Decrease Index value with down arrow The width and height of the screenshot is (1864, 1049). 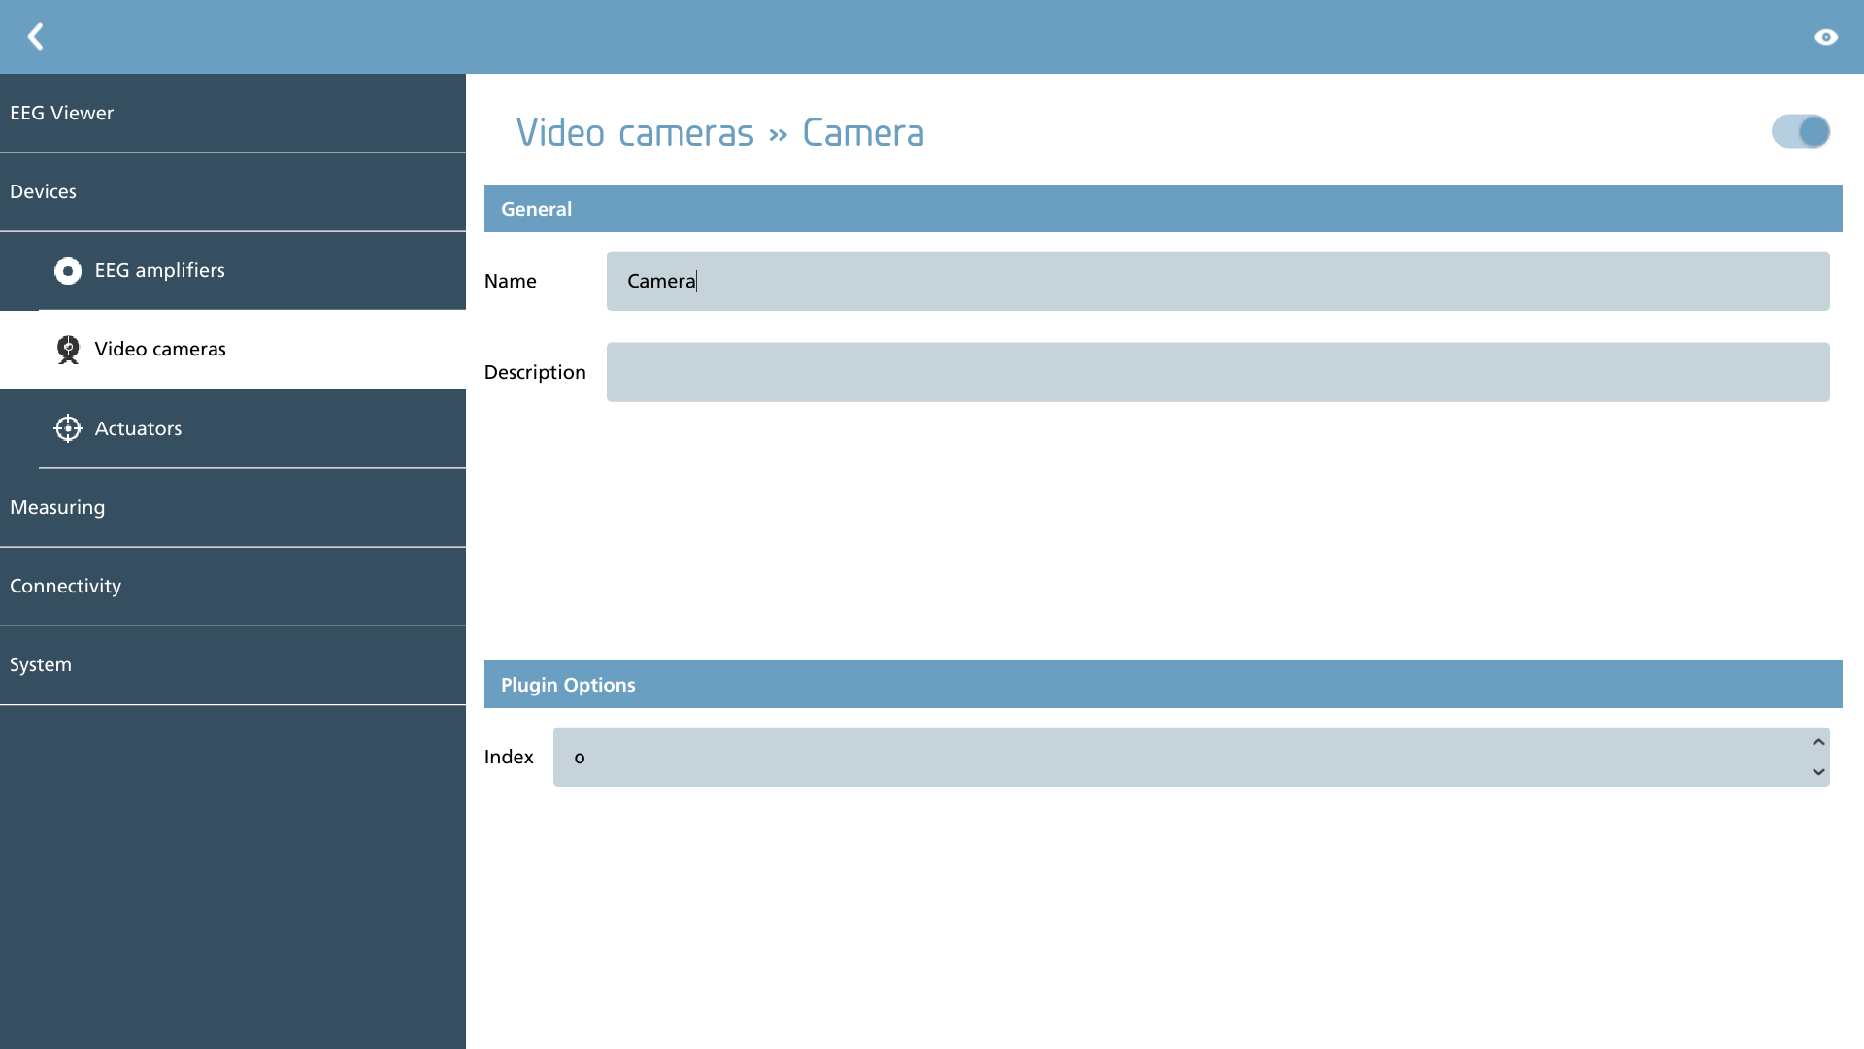coord(1818,772)
